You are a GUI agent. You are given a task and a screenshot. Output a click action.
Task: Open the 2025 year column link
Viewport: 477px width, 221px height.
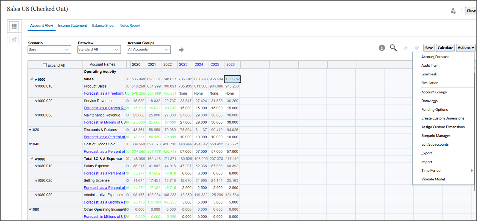click(x=215, y=64)
